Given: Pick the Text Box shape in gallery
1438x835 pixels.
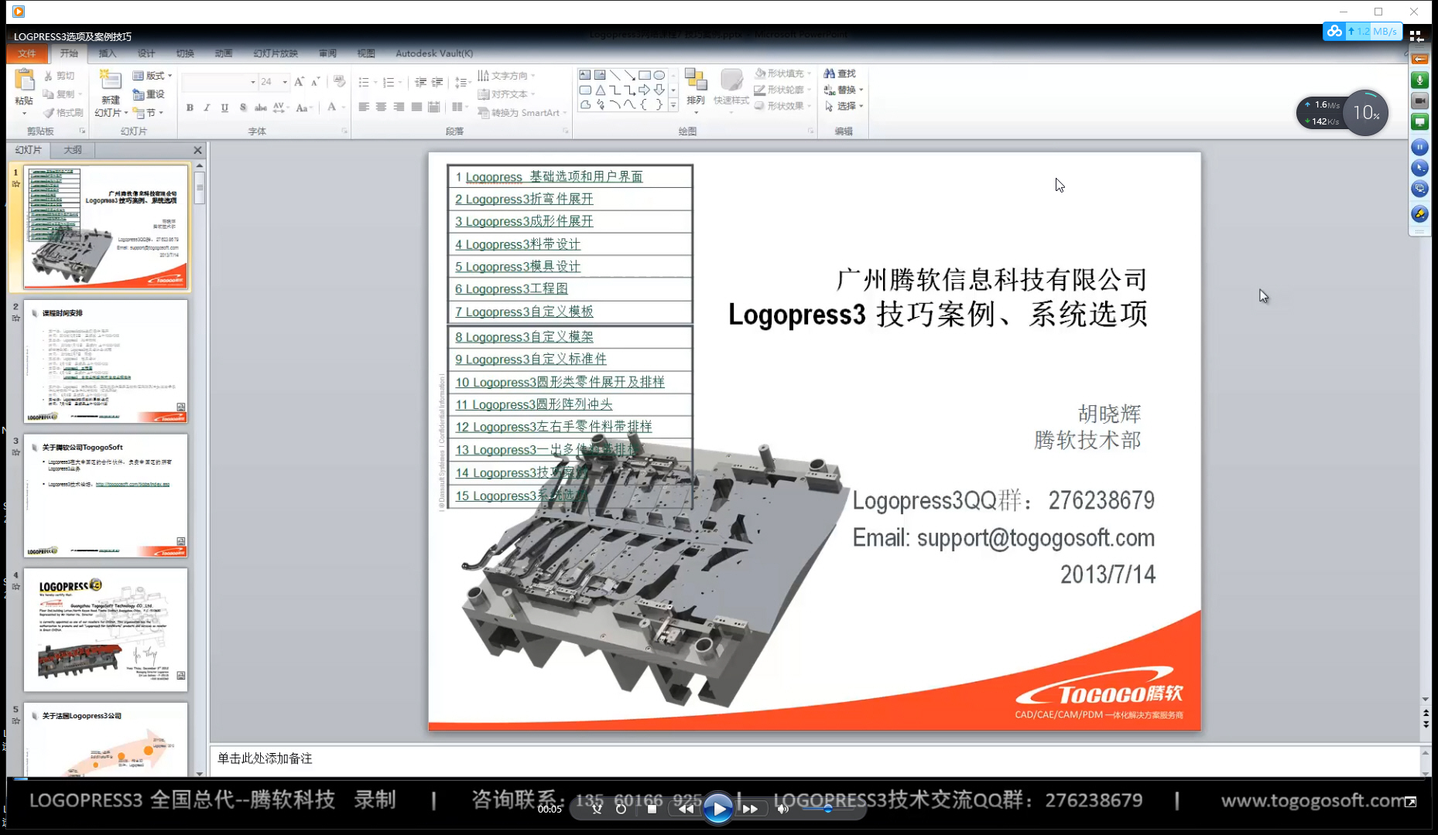Looking at the screenshot, I should pyautogui.click(x=585, y=75).
